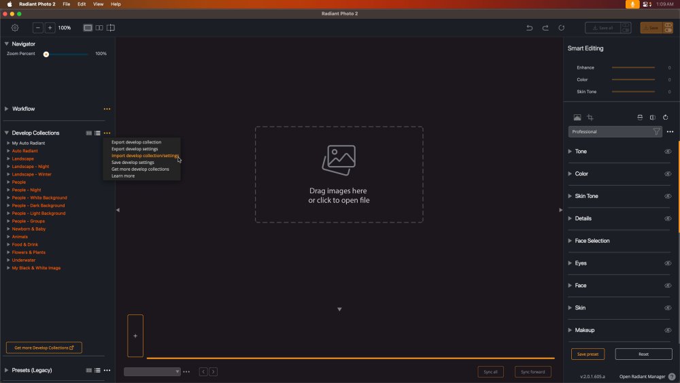680x383 pixels.
Task: Choose Import develop collection/settings menu item
Action: click(x=145, y=156)
